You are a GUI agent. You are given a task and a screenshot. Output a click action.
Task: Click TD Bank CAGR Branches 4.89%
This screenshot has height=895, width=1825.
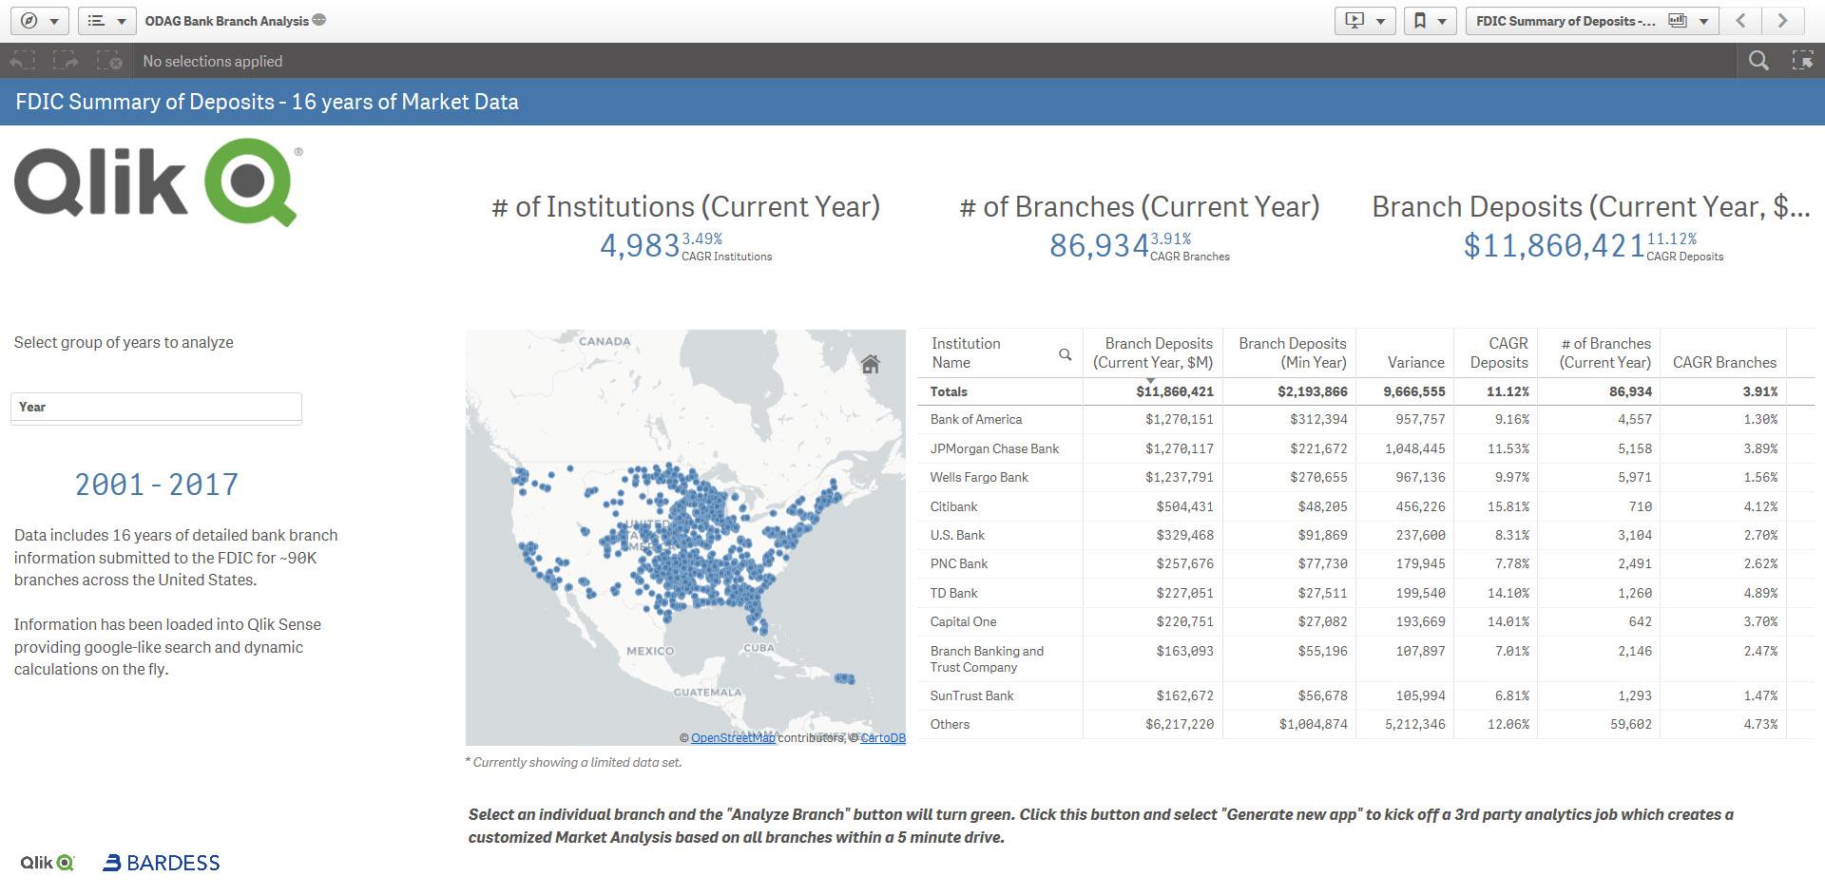pyautogui.click(x=1760, y=593)
